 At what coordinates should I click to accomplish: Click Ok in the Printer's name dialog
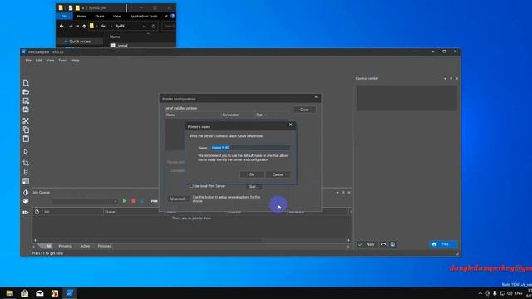[251, 174]
